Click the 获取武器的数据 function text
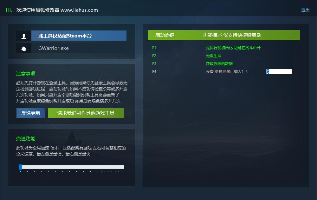The height and width of the screenshot is (200, 317). pos(219,64)
